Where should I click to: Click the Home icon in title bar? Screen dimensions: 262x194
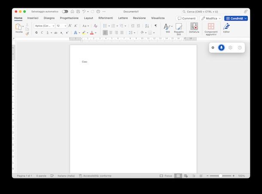click(72, 12)
